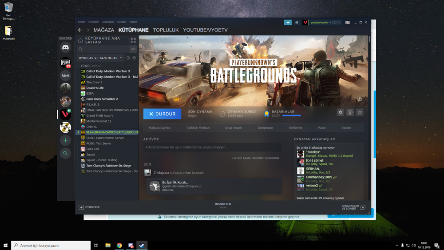444x250 pixels.
Task: Open the red V Discord server
Action: 65,114
